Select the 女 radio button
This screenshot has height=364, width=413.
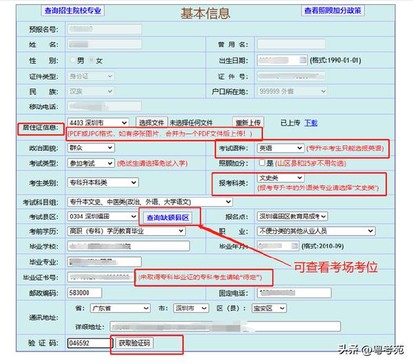pyautogui.click(x=92, y=60)
